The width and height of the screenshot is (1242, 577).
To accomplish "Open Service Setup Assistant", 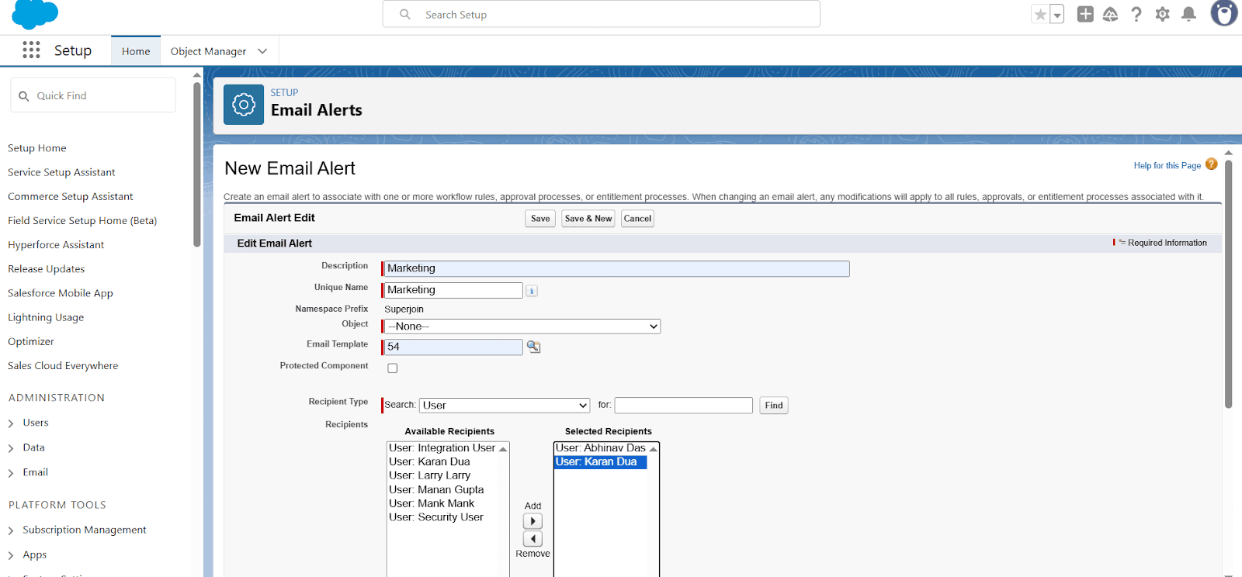I will tap(61, 172).
